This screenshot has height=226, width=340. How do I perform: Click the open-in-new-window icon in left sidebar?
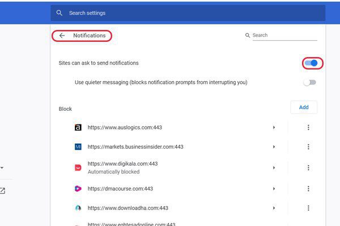pos(2,190)
